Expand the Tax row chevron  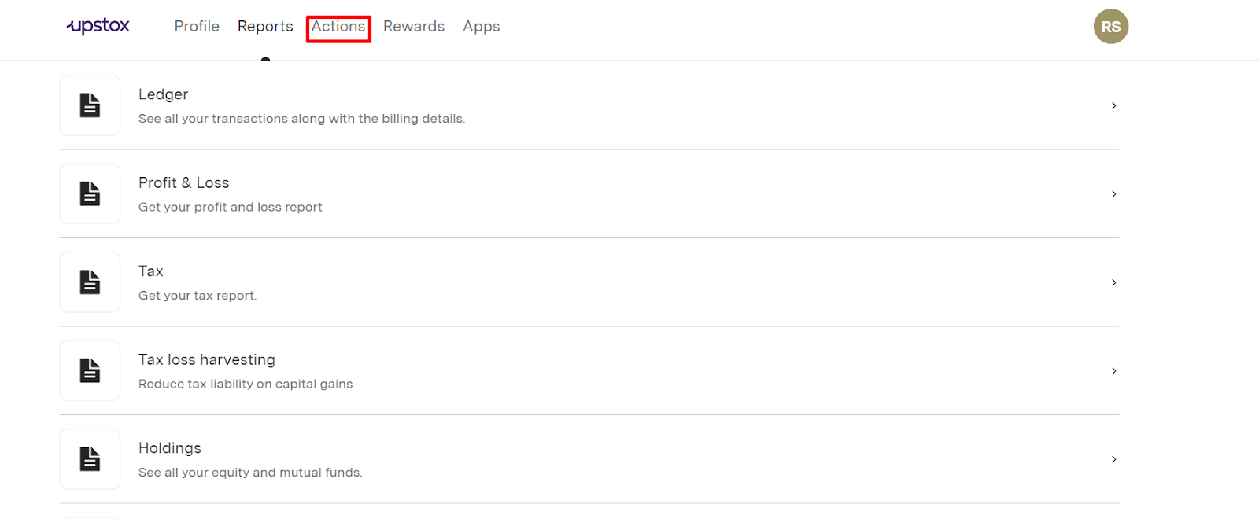pos(1113,282)
